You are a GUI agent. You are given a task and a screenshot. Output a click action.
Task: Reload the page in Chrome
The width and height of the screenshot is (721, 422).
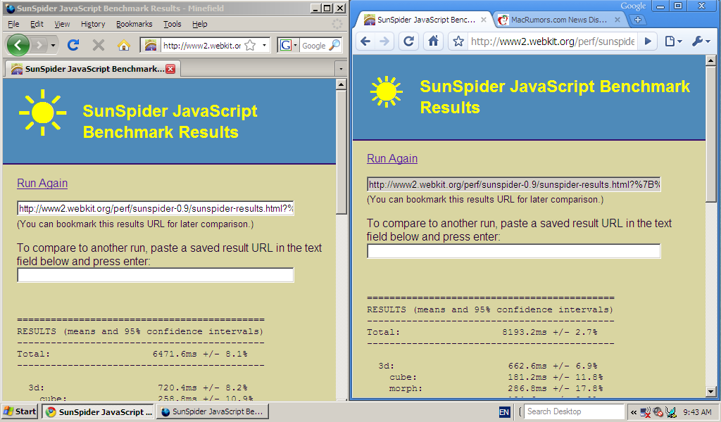click(408, 41)
